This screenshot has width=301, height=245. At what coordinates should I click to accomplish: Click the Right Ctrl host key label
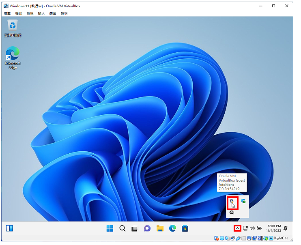click(281, 238)
